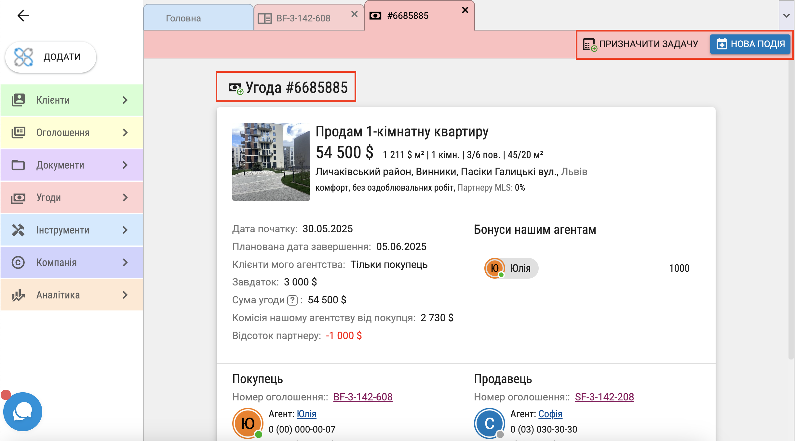Screen dimensions: 795x441
Task: Click the phone number 0 (00) 000-00-07
Action: 302,429
